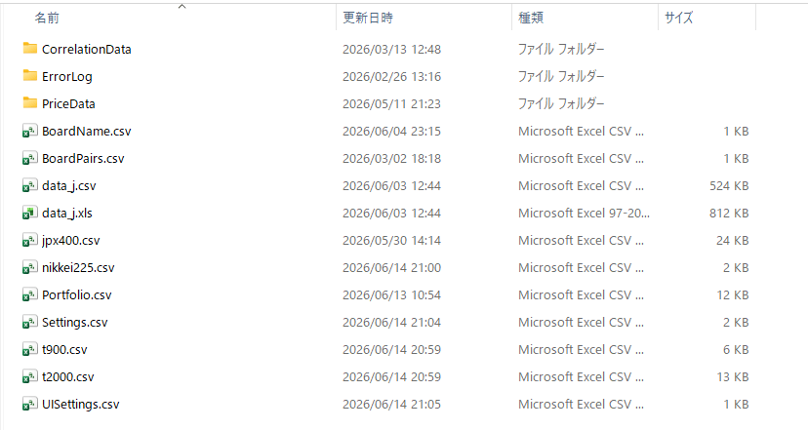Click the t900.csv file icon
808x430 pixels.
pos(30,349)
